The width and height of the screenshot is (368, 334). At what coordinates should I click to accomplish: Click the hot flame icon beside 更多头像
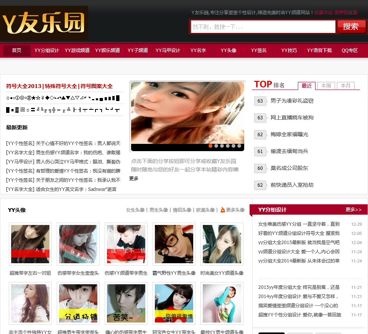223,210
